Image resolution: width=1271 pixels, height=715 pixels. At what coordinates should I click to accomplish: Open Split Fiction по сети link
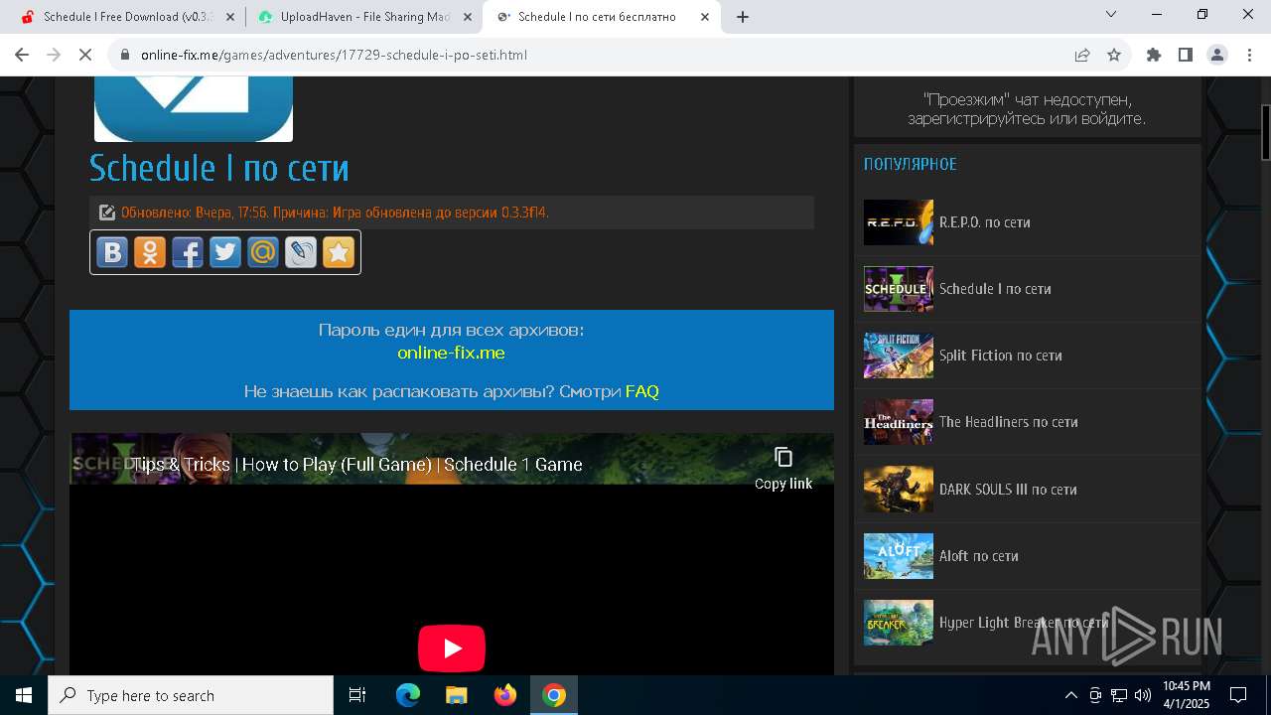point(1001,356)
